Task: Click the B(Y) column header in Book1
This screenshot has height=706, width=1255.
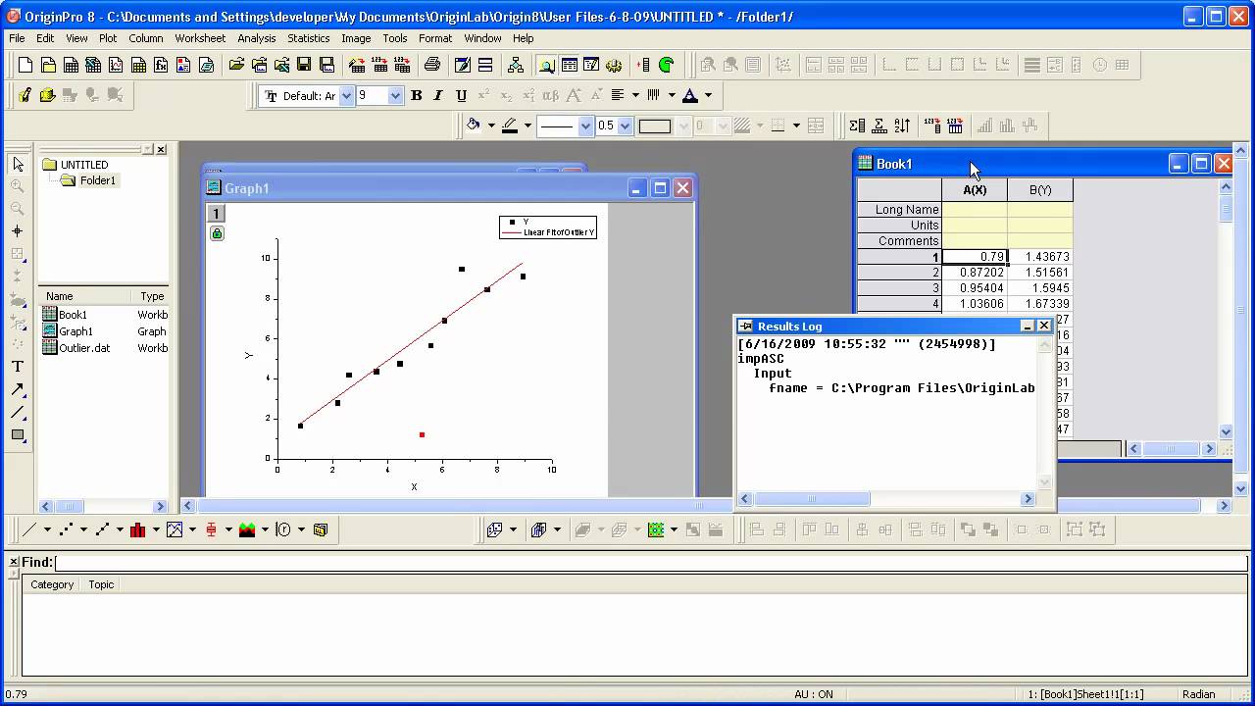Action: click(x=1040, y=189)
